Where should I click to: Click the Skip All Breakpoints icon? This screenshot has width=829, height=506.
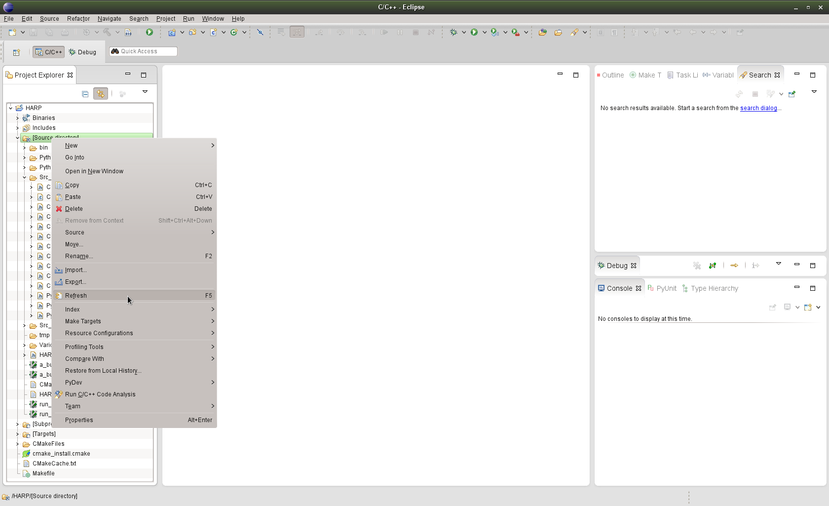coord(260,32)
